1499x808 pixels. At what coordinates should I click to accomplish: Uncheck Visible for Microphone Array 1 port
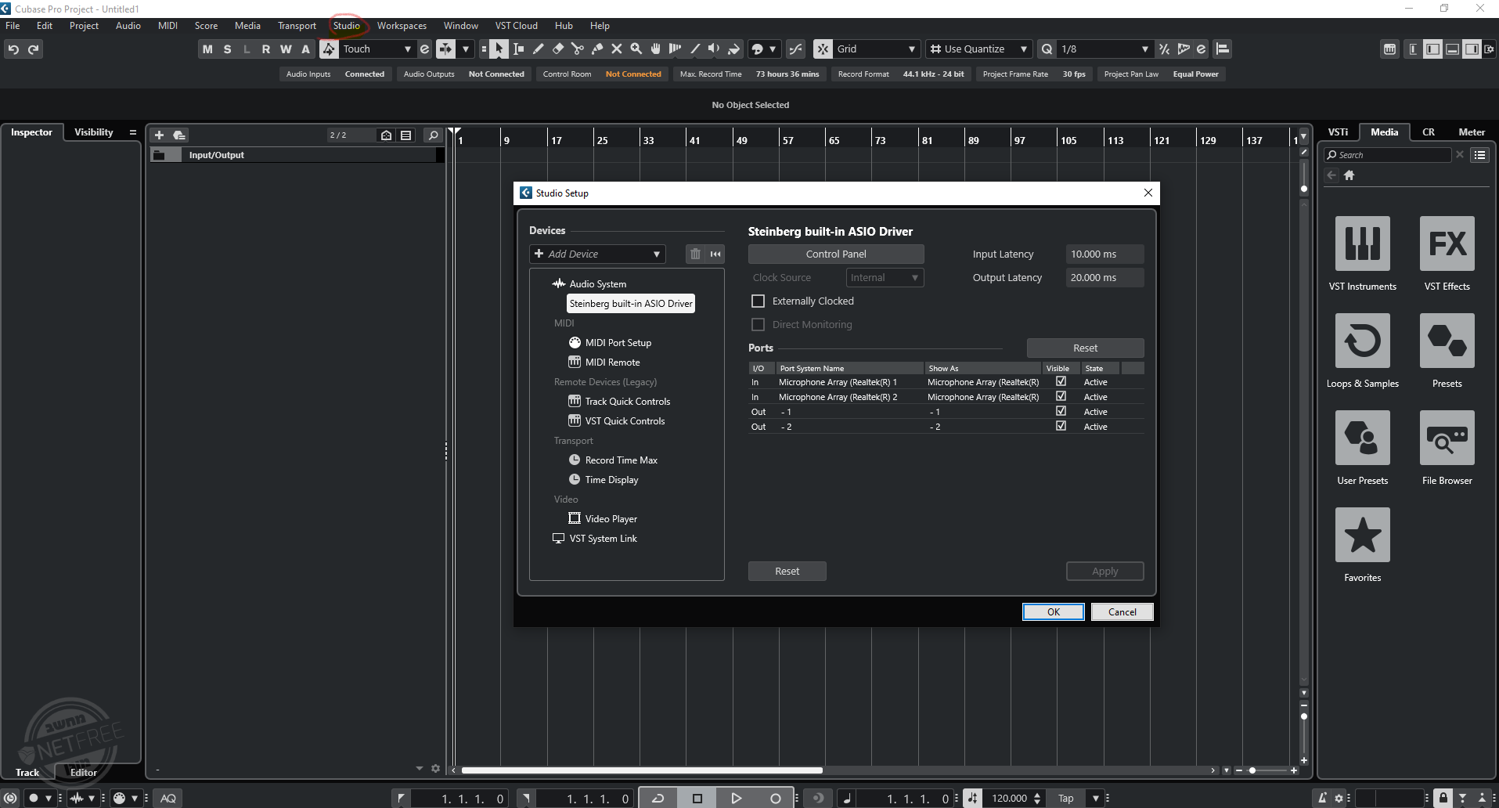pos(1061,381)
